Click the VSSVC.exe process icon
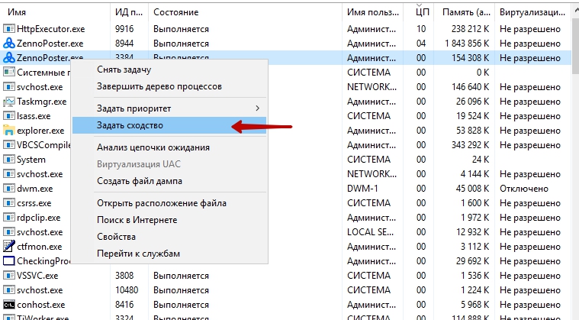579x320 pixels. (x=9, y=275)
